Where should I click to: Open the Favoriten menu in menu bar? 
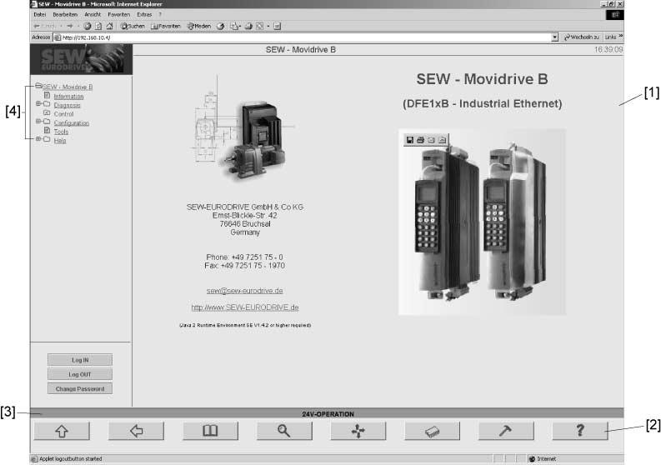[x=119, y=14]
